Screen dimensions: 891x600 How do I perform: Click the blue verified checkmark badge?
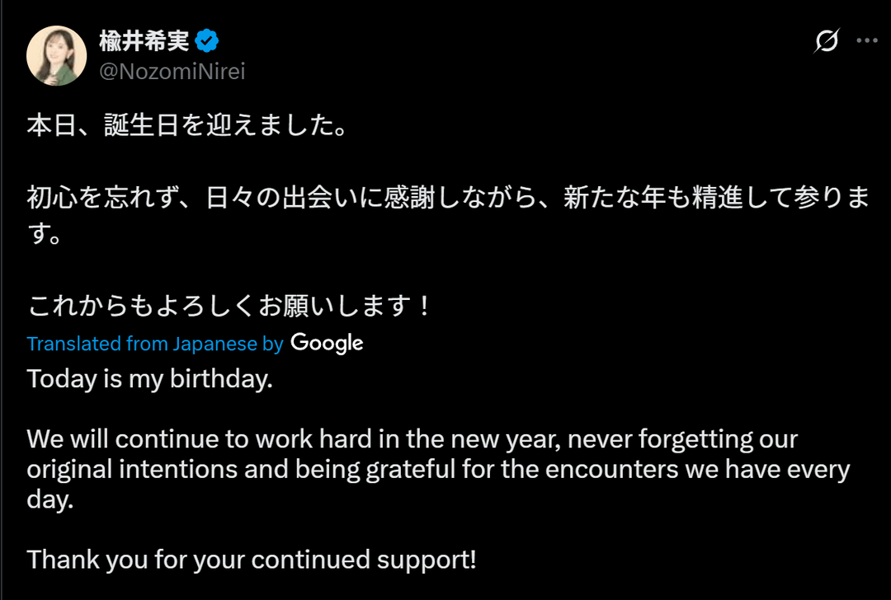(x=206, y=40)
